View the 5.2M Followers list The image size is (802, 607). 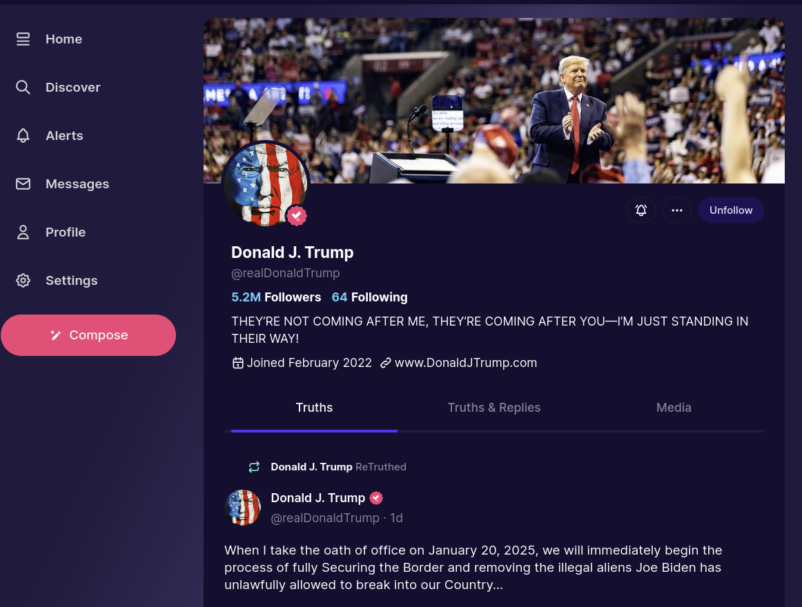276,297
